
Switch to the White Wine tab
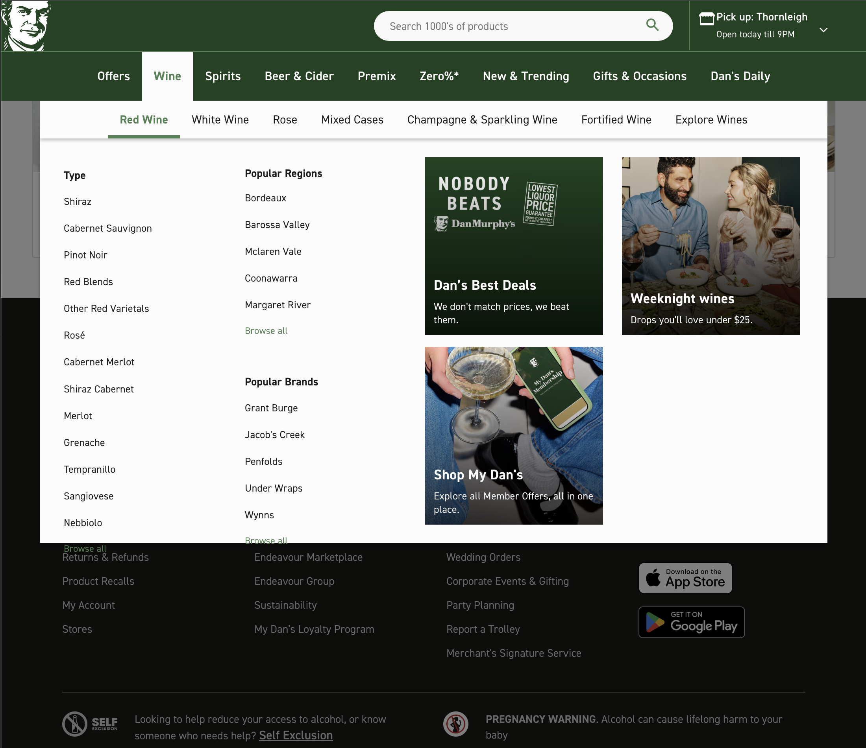[220, 120]
